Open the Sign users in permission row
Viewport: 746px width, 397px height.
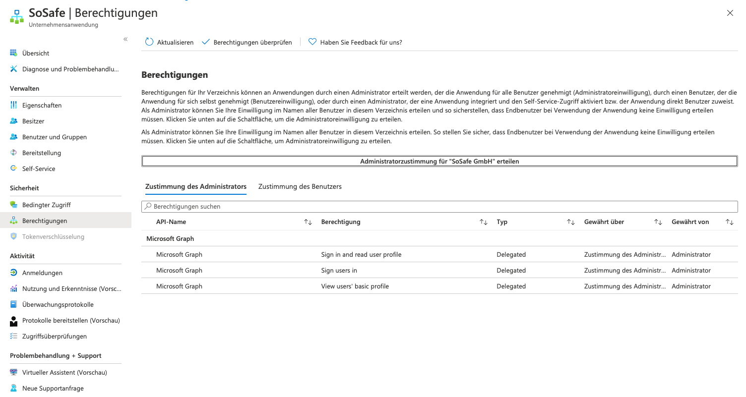click(339, 270)
